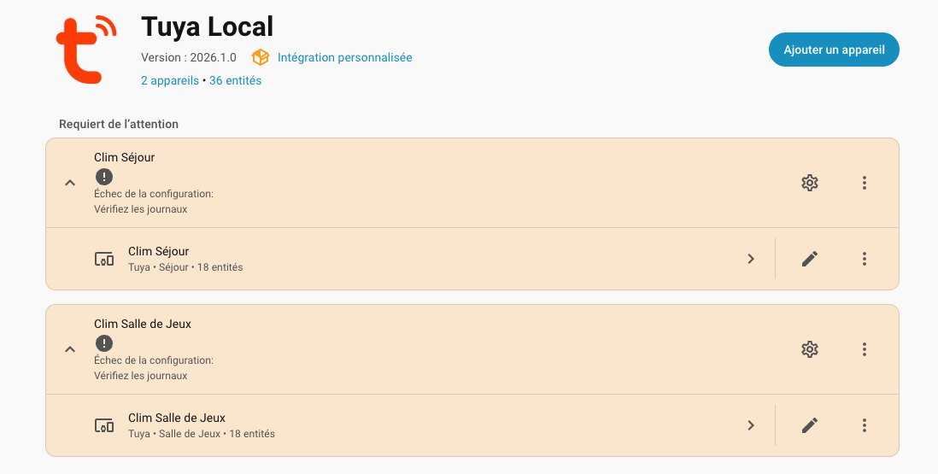Click the Ajouter un appareil button
This screenshot has height=474, width=938.
pos(834,50)
